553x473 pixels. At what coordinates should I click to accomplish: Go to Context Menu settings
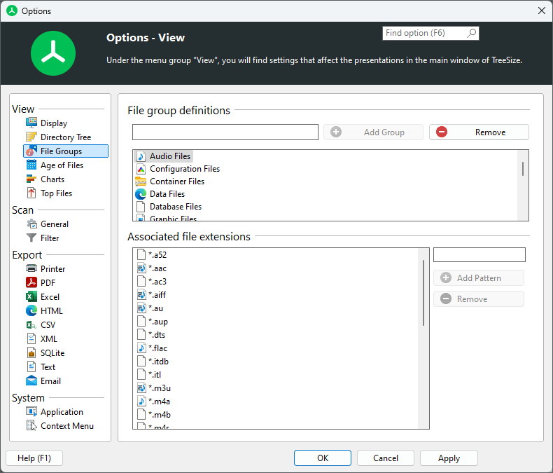click(x=66, y=426)
